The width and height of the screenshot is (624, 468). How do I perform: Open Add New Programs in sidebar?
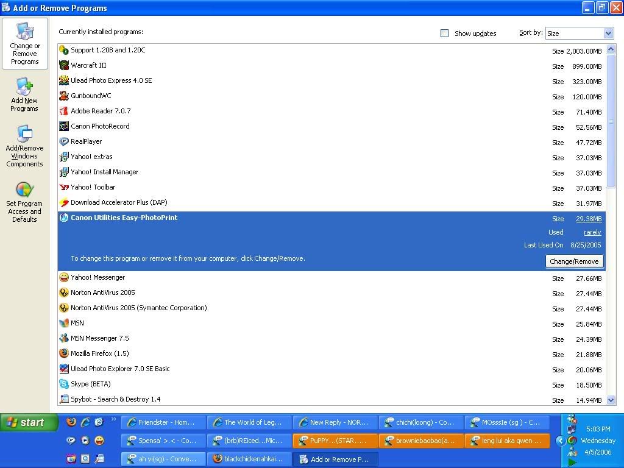[24, 94]
